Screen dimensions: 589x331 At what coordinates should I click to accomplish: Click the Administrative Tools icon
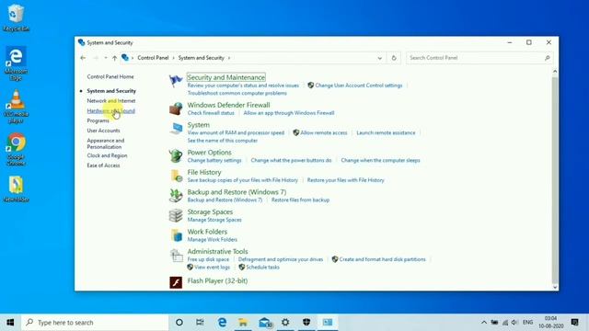176,256
